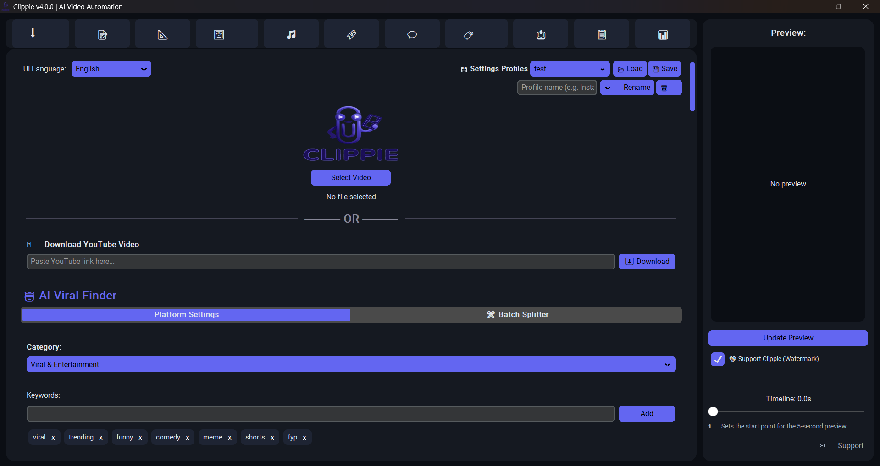Click the envelope icon beside Support
Viewport: 880px width, 466px height.
point(822,446)
